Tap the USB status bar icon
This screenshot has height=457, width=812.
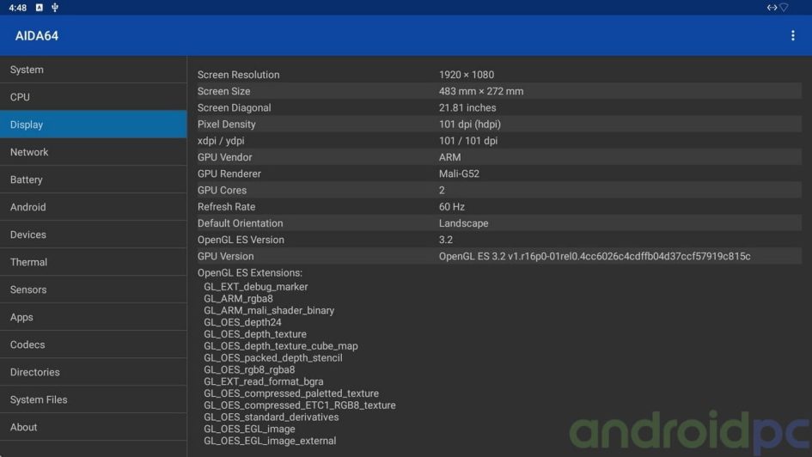[55, 7]
